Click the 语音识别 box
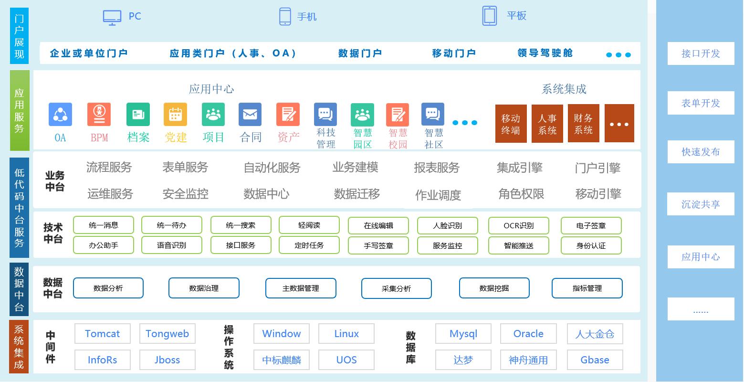Screen dimensions: 744x382 [172, 245]
